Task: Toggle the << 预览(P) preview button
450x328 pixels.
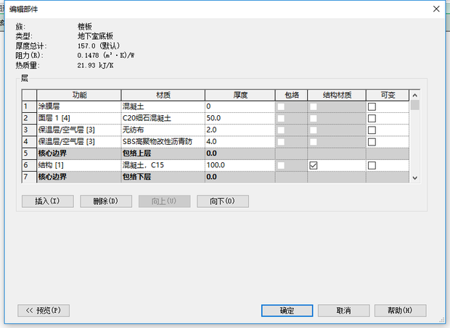Action: pyautogui.click(x=43, y=311)
